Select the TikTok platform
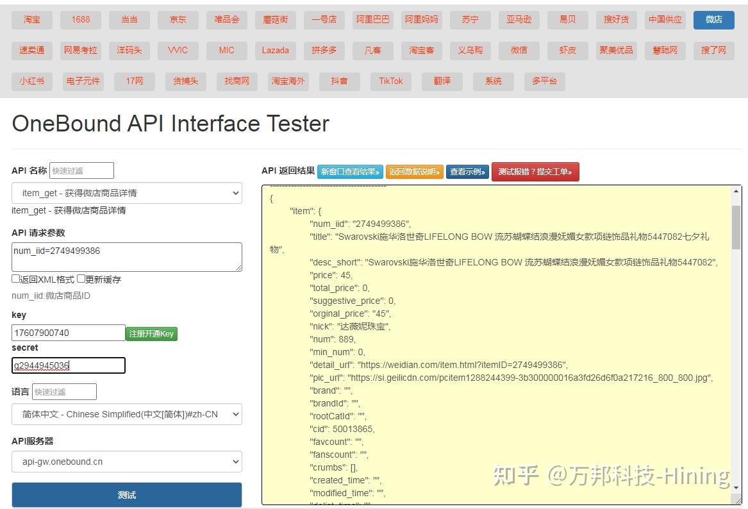The image size is (748, 509). point(390,81)
